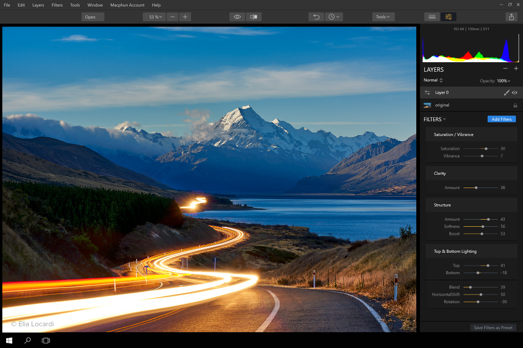Toggle the eye preview icon in toolbar
The height and width of the screenshot is (348, 523).
pyautogui.click(x=237, y=17)
